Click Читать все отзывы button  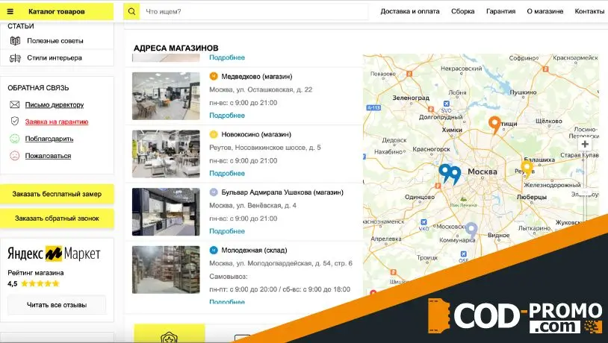point(57,305)
